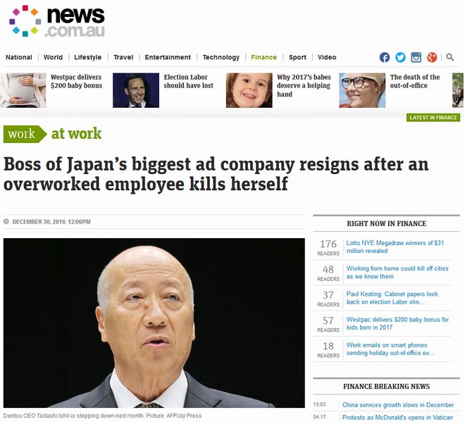Viewport: 465px width, 422px height.
Task: Click the Latest in Finance badge
Action: (x=433, y=118)
